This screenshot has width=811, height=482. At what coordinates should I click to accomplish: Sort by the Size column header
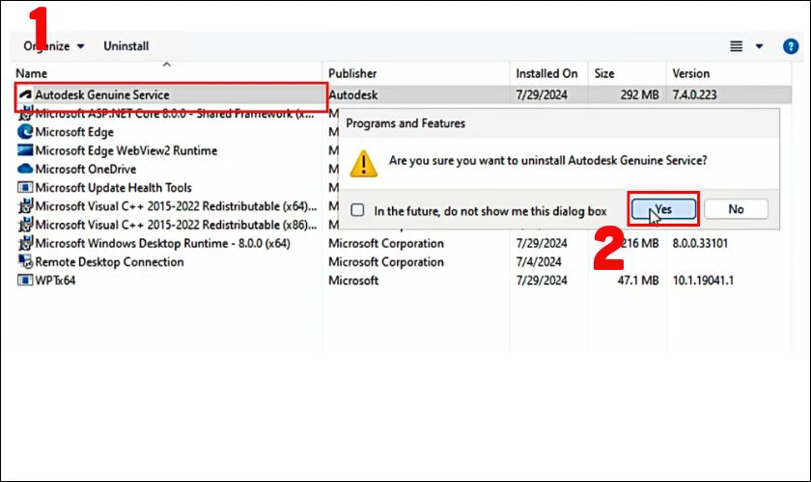click(604, 73)
